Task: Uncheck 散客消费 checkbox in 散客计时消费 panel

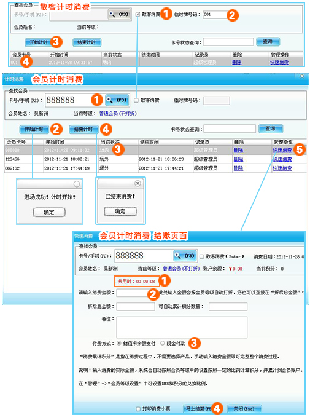Action: [138, 14]
